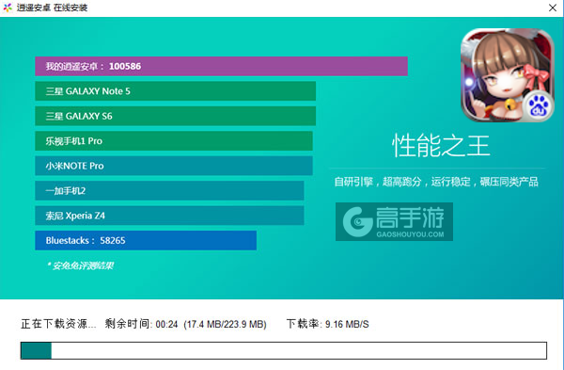The image size is (564, 370).
Task: Click the 正在下载资源 status text
Action: point(58,324)
